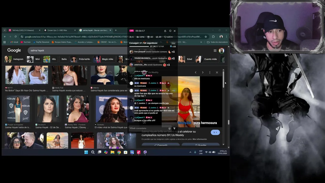Viewport: 325px width, 183px height.
Task: Expand hidden bookmarks chevron
Action: pyautogui.click(x=201, y=42)
